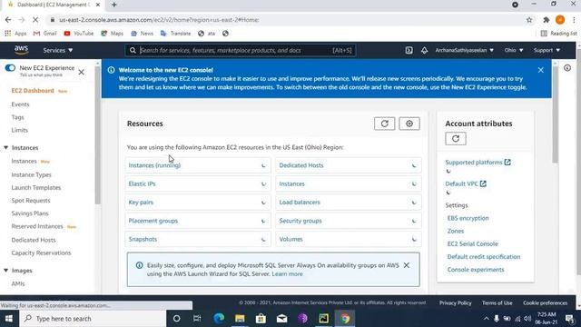Click the Windows Start button
The width and height of the screenshot is (581, 327).
click(x=9, y=319)
